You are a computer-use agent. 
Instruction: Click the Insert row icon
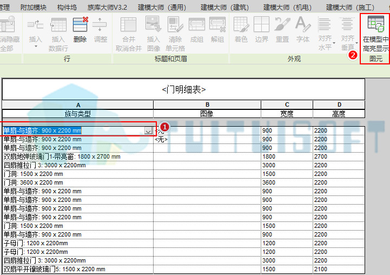click(x=35, y=25)
